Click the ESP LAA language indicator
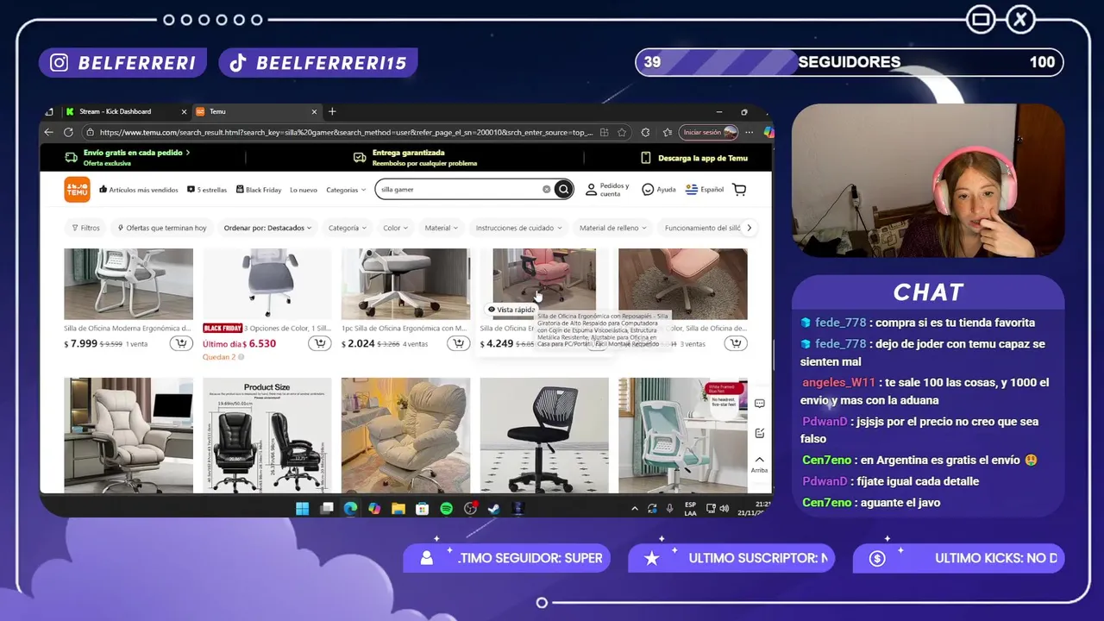 [x=691, y=509]
